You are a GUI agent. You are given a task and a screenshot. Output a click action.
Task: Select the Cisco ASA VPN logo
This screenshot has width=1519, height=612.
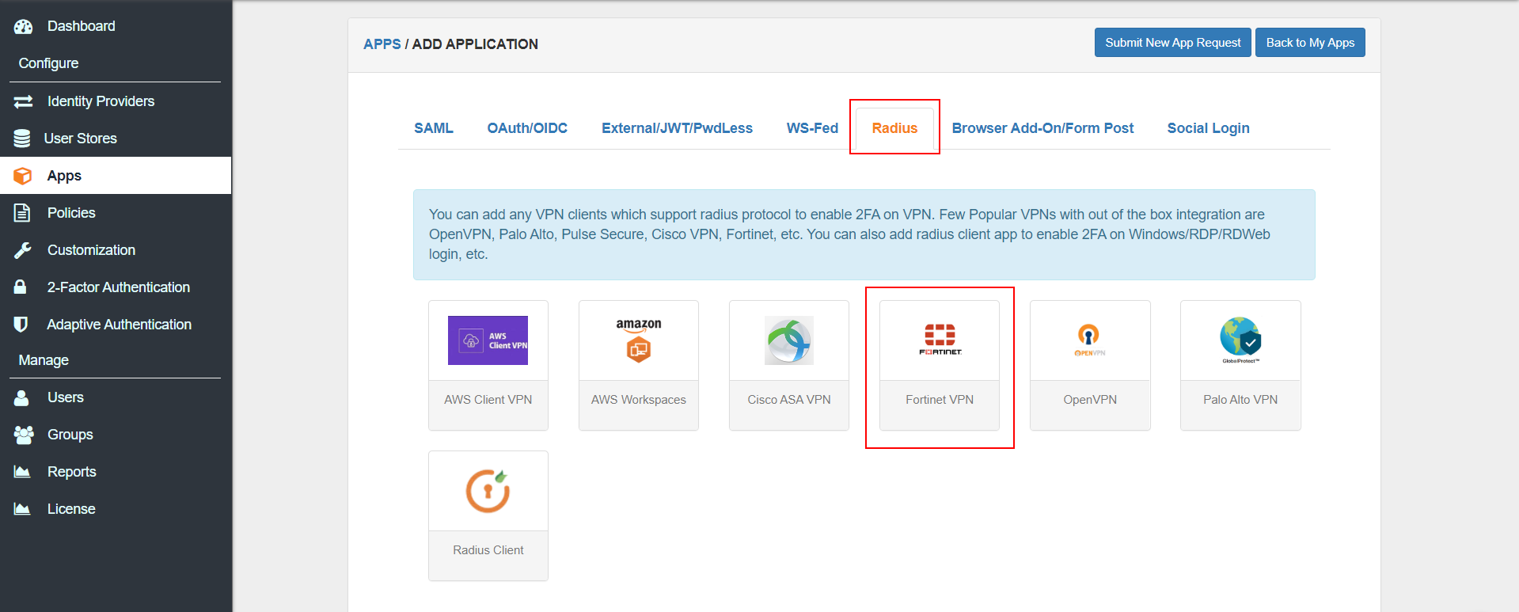tap(789, 340)
